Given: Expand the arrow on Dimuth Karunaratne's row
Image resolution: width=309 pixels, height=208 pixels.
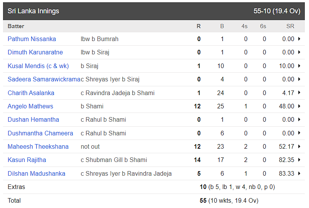Looking at the screenshot, I should (x=299, y=52).
